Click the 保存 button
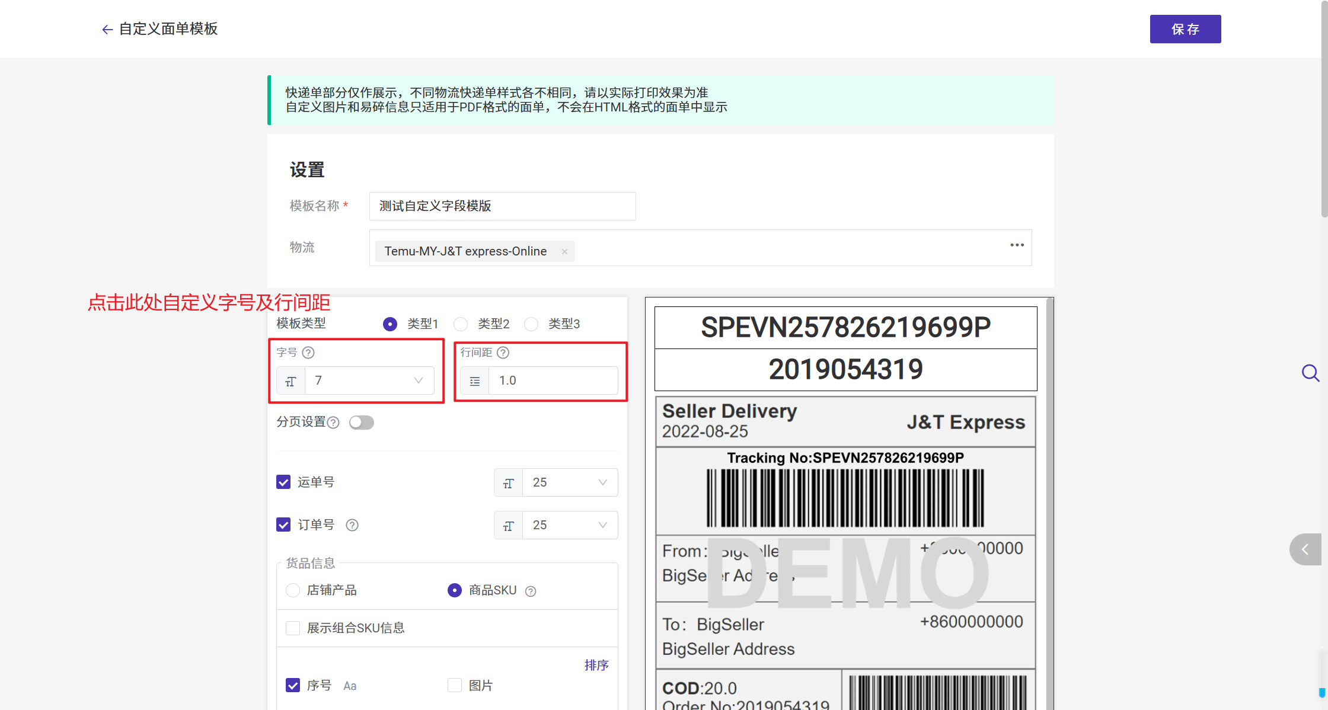The image size is (1328, 710). point(1185,29)
